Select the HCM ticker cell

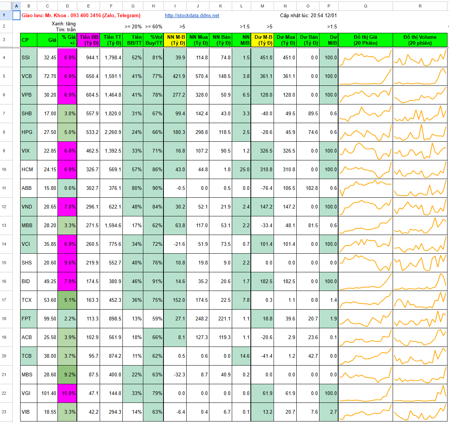[29, 169]
